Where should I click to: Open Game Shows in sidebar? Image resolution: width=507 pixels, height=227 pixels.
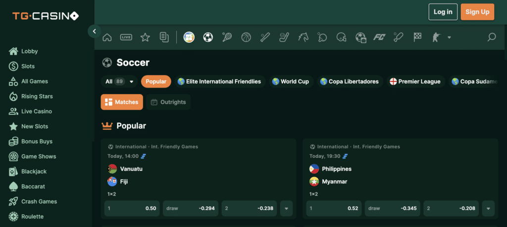click(x=32, y=156)
